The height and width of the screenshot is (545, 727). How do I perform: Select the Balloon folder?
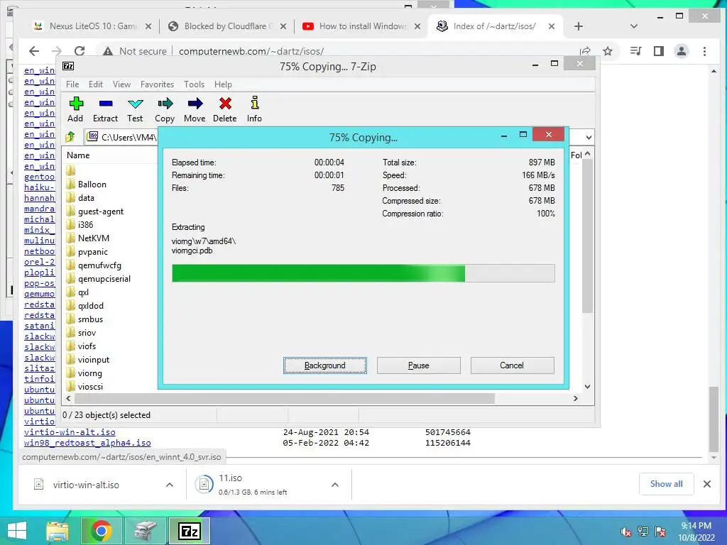tap(92, 185)
